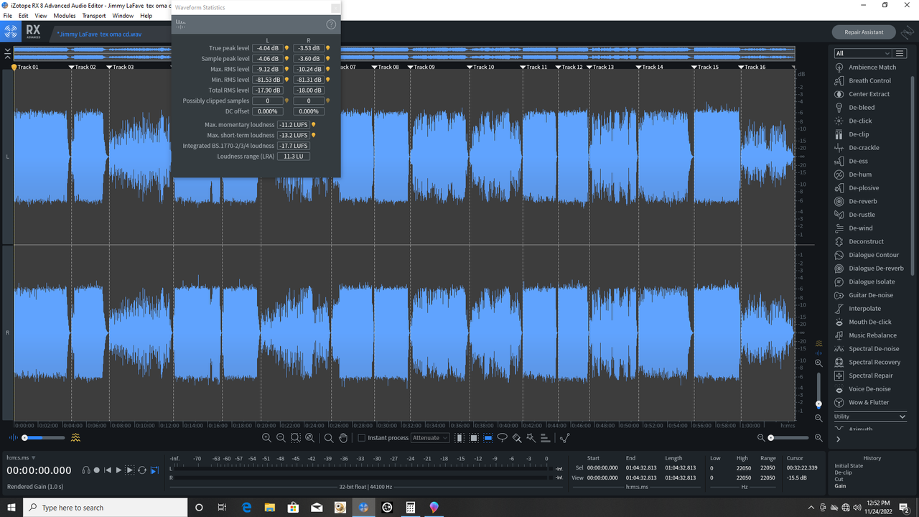Open the Spectral Repair module
This screenshot has height=517, width=919.
pos(864,376)
